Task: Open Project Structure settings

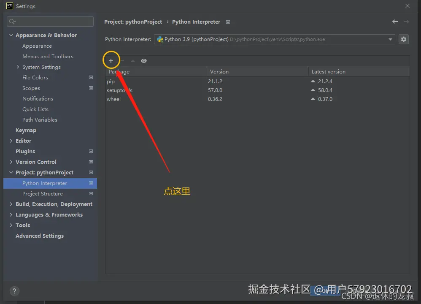Action: [43, 193]
